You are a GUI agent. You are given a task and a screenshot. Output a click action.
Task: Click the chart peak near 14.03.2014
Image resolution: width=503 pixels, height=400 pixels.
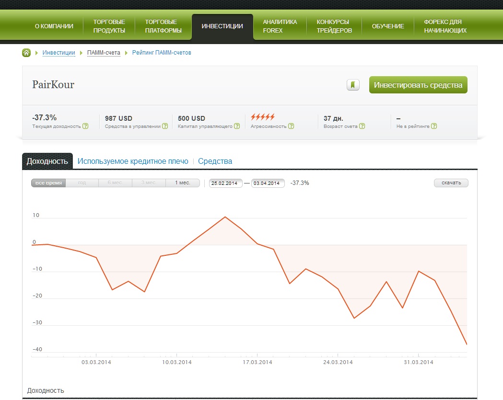(x=225, y=217)
